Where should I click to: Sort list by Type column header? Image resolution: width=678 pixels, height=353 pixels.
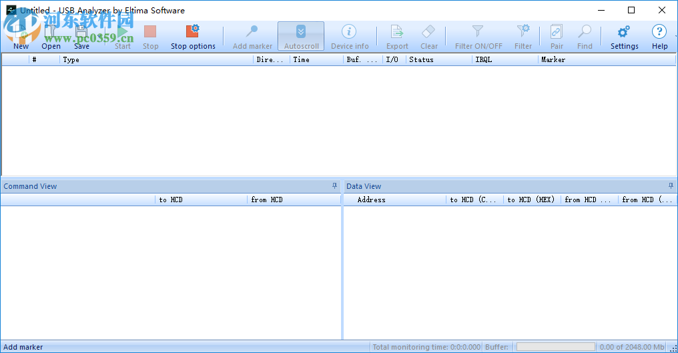pos(156,59)
